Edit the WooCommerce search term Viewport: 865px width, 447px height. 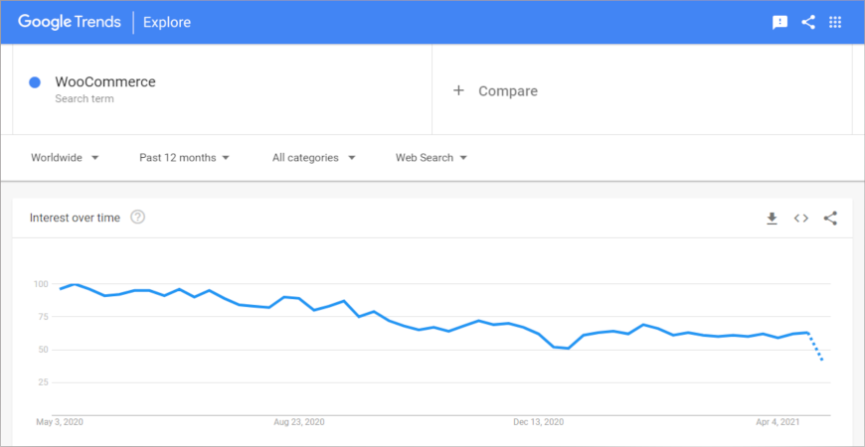(105, 82)
